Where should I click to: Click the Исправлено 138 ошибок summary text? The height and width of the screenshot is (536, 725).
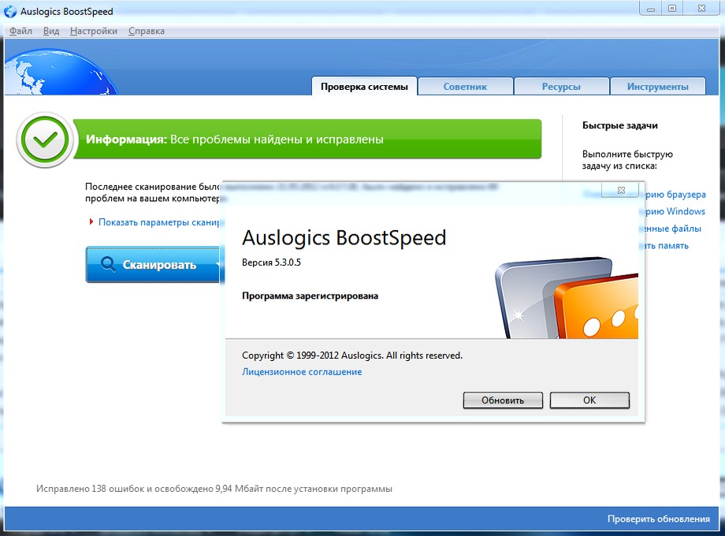tap(214, 489)
